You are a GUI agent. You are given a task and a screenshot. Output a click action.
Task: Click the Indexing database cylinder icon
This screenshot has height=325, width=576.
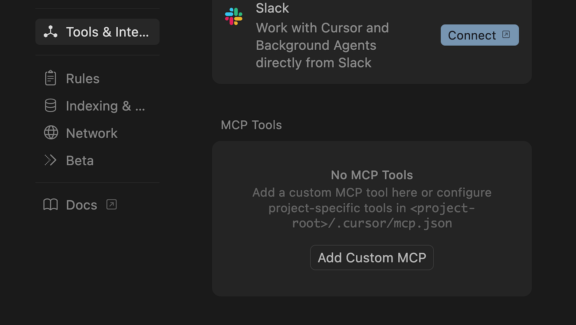51,106
